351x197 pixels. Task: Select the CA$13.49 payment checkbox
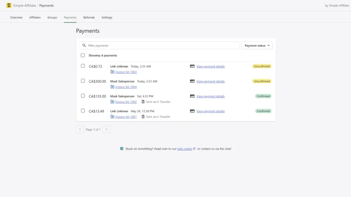click(83, 111)
